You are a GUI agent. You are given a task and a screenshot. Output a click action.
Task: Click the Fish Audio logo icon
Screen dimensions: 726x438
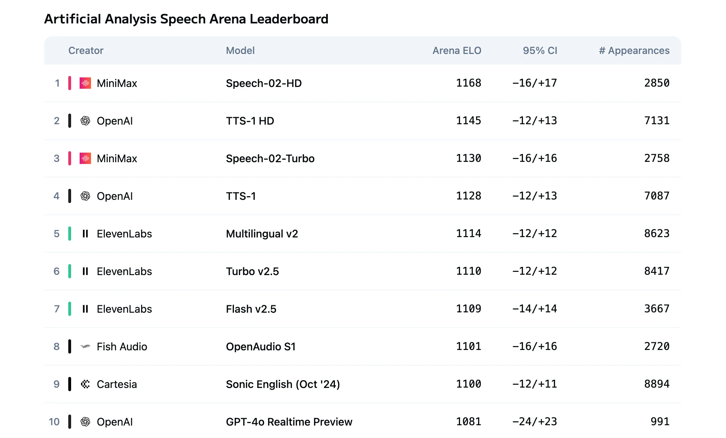pos(85,346)
